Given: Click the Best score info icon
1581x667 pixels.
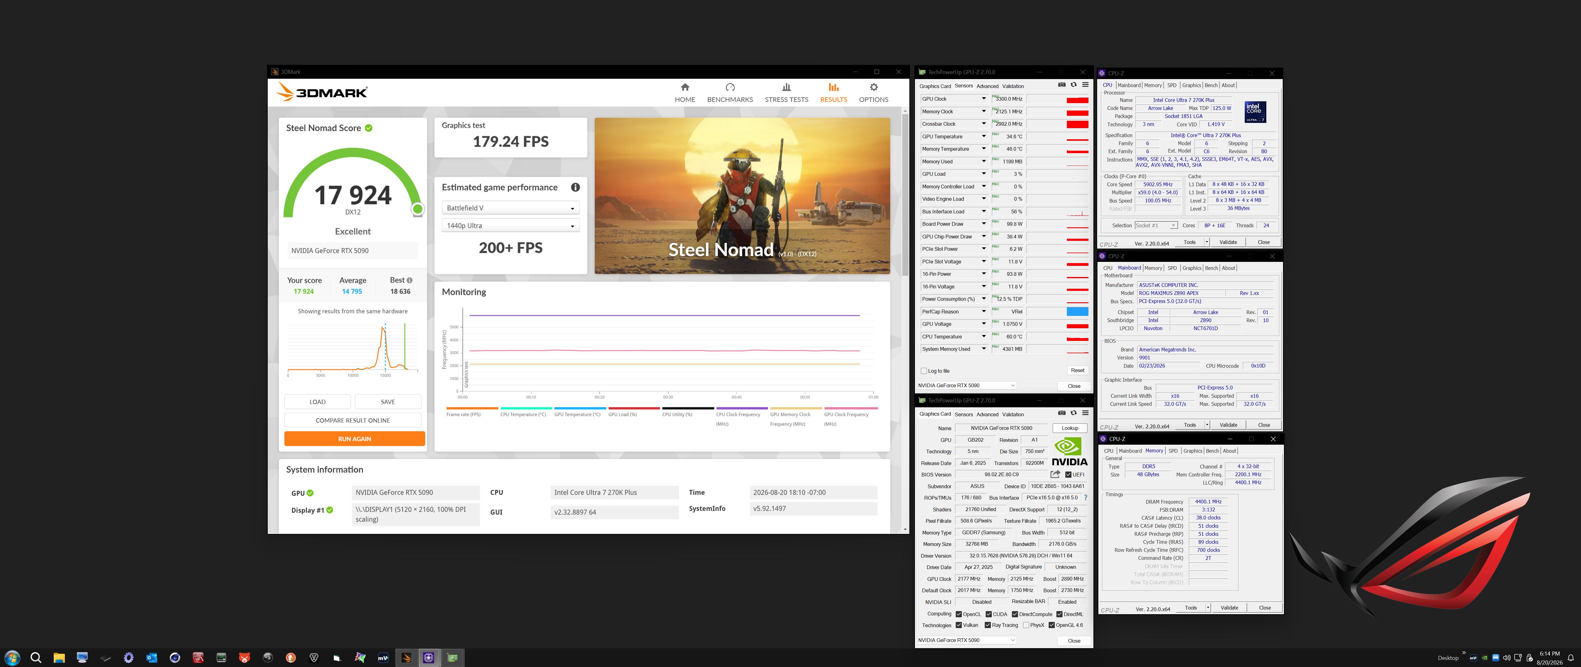Looking at the screenshot, I should [409, 280].
